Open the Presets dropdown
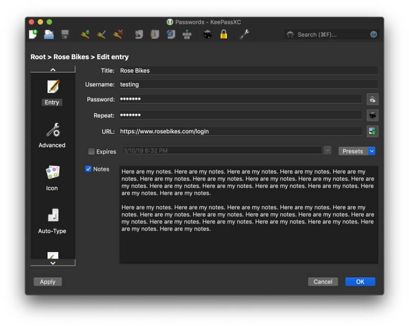Screen dimensions: 409x328 357,151
